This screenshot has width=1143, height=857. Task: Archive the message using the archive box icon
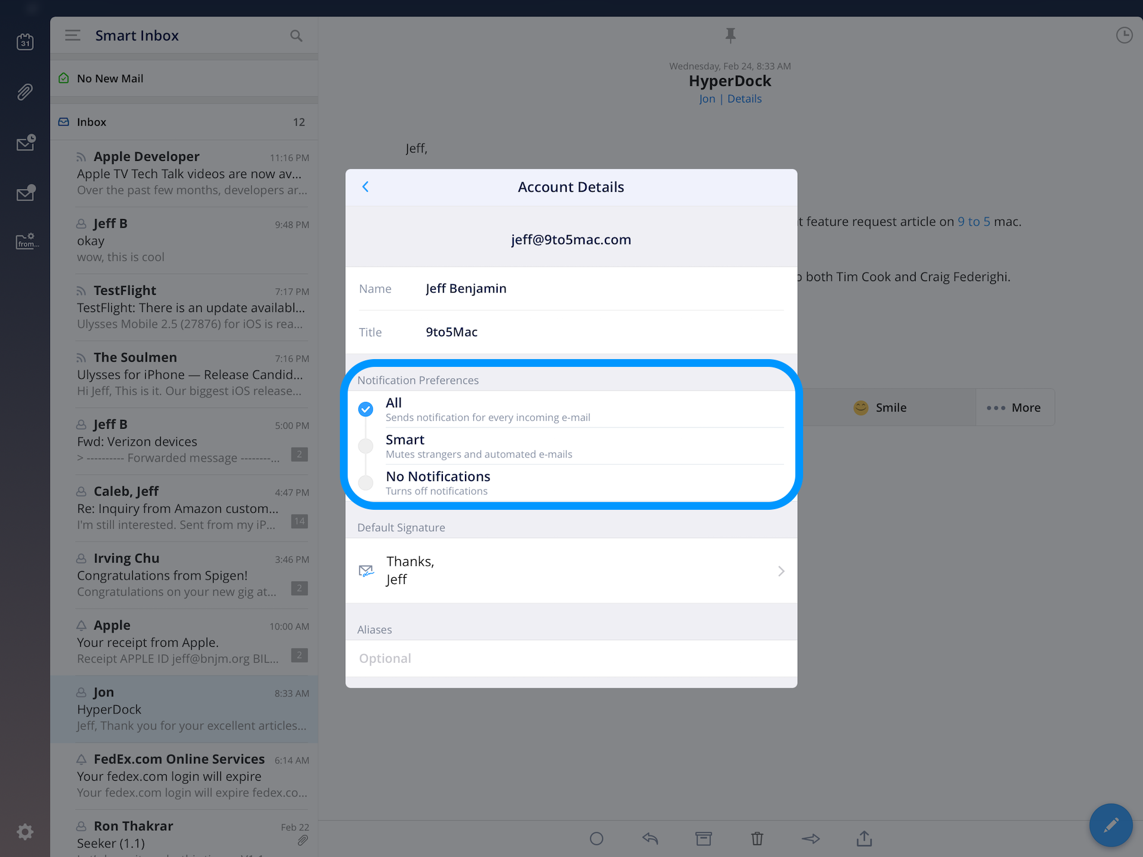[x=703, y=839]
